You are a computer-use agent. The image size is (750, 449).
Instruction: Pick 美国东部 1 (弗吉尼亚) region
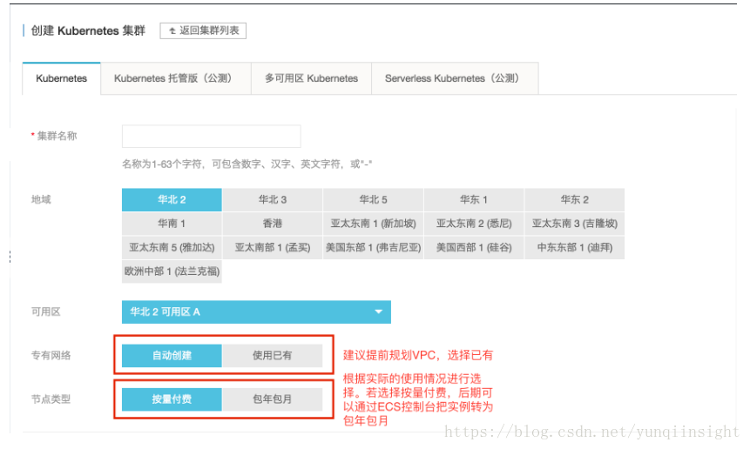pyautogui.click(x=373, y=247)
